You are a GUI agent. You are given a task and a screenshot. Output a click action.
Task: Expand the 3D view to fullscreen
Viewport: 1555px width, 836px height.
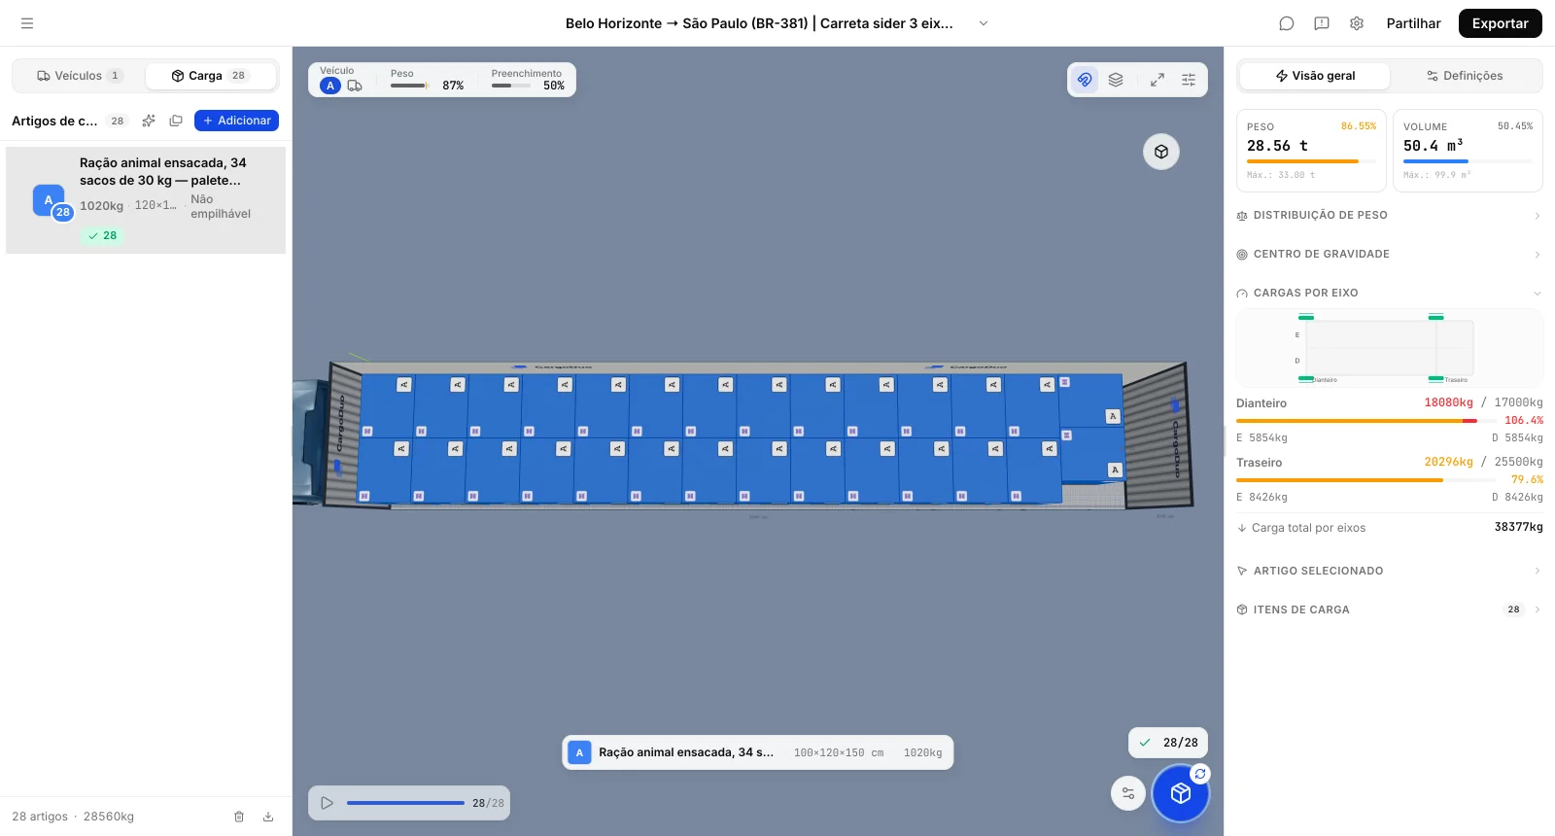1158,80
